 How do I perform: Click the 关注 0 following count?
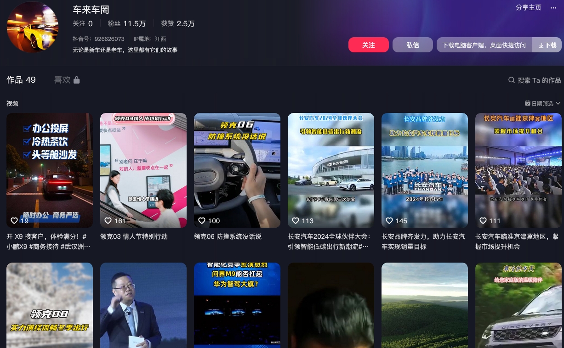coord(83,23)
